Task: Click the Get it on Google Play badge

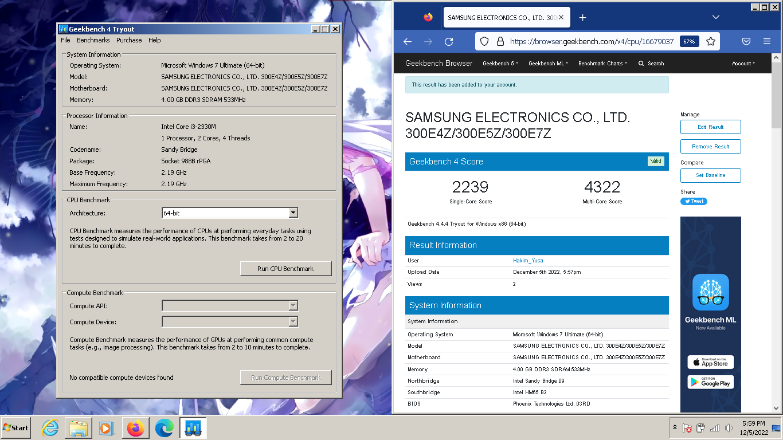Action: point(711,382)
